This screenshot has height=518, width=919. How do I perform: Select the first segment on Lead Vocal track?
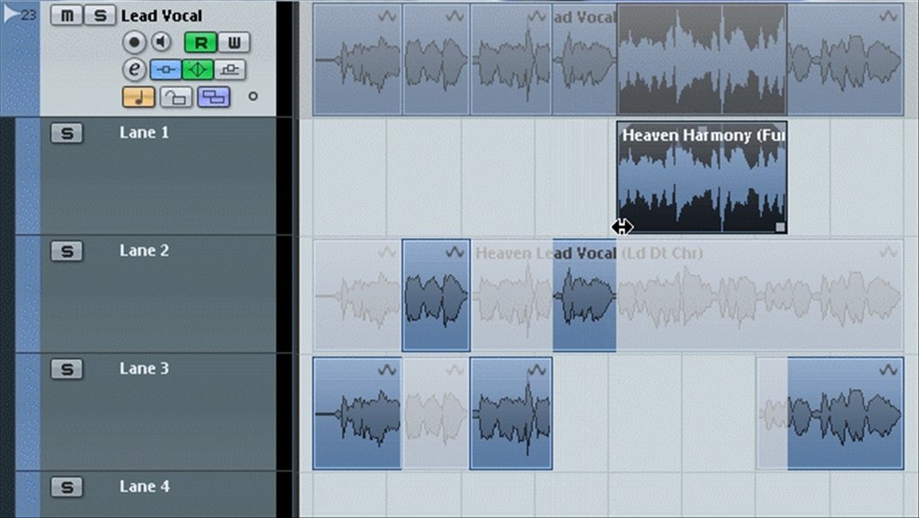coord(357,58)
